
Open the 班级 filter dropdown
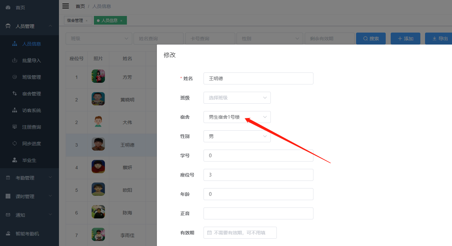pyautogui.click(x=99, y=38)
